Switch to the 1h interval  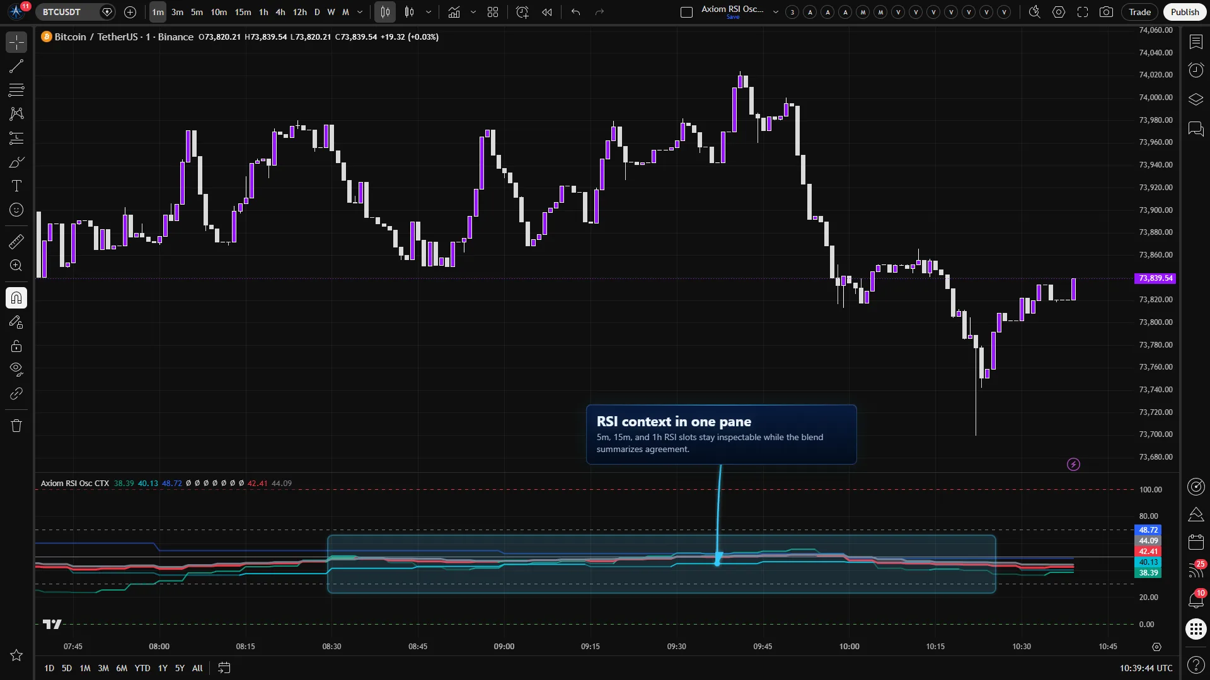point(263,12)
